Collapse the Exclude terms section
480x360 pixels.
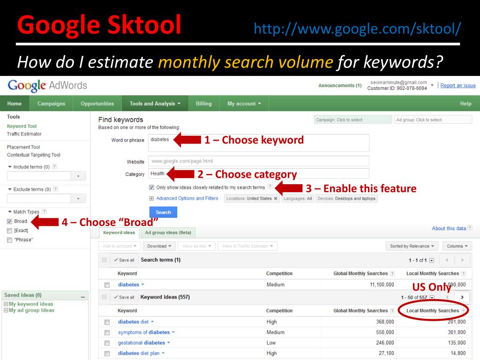[10, 189]
